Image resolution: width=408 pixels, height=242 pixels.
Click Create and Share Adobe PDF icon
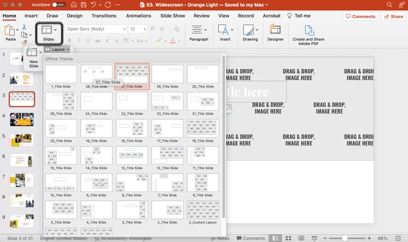[x=308, y=30]
